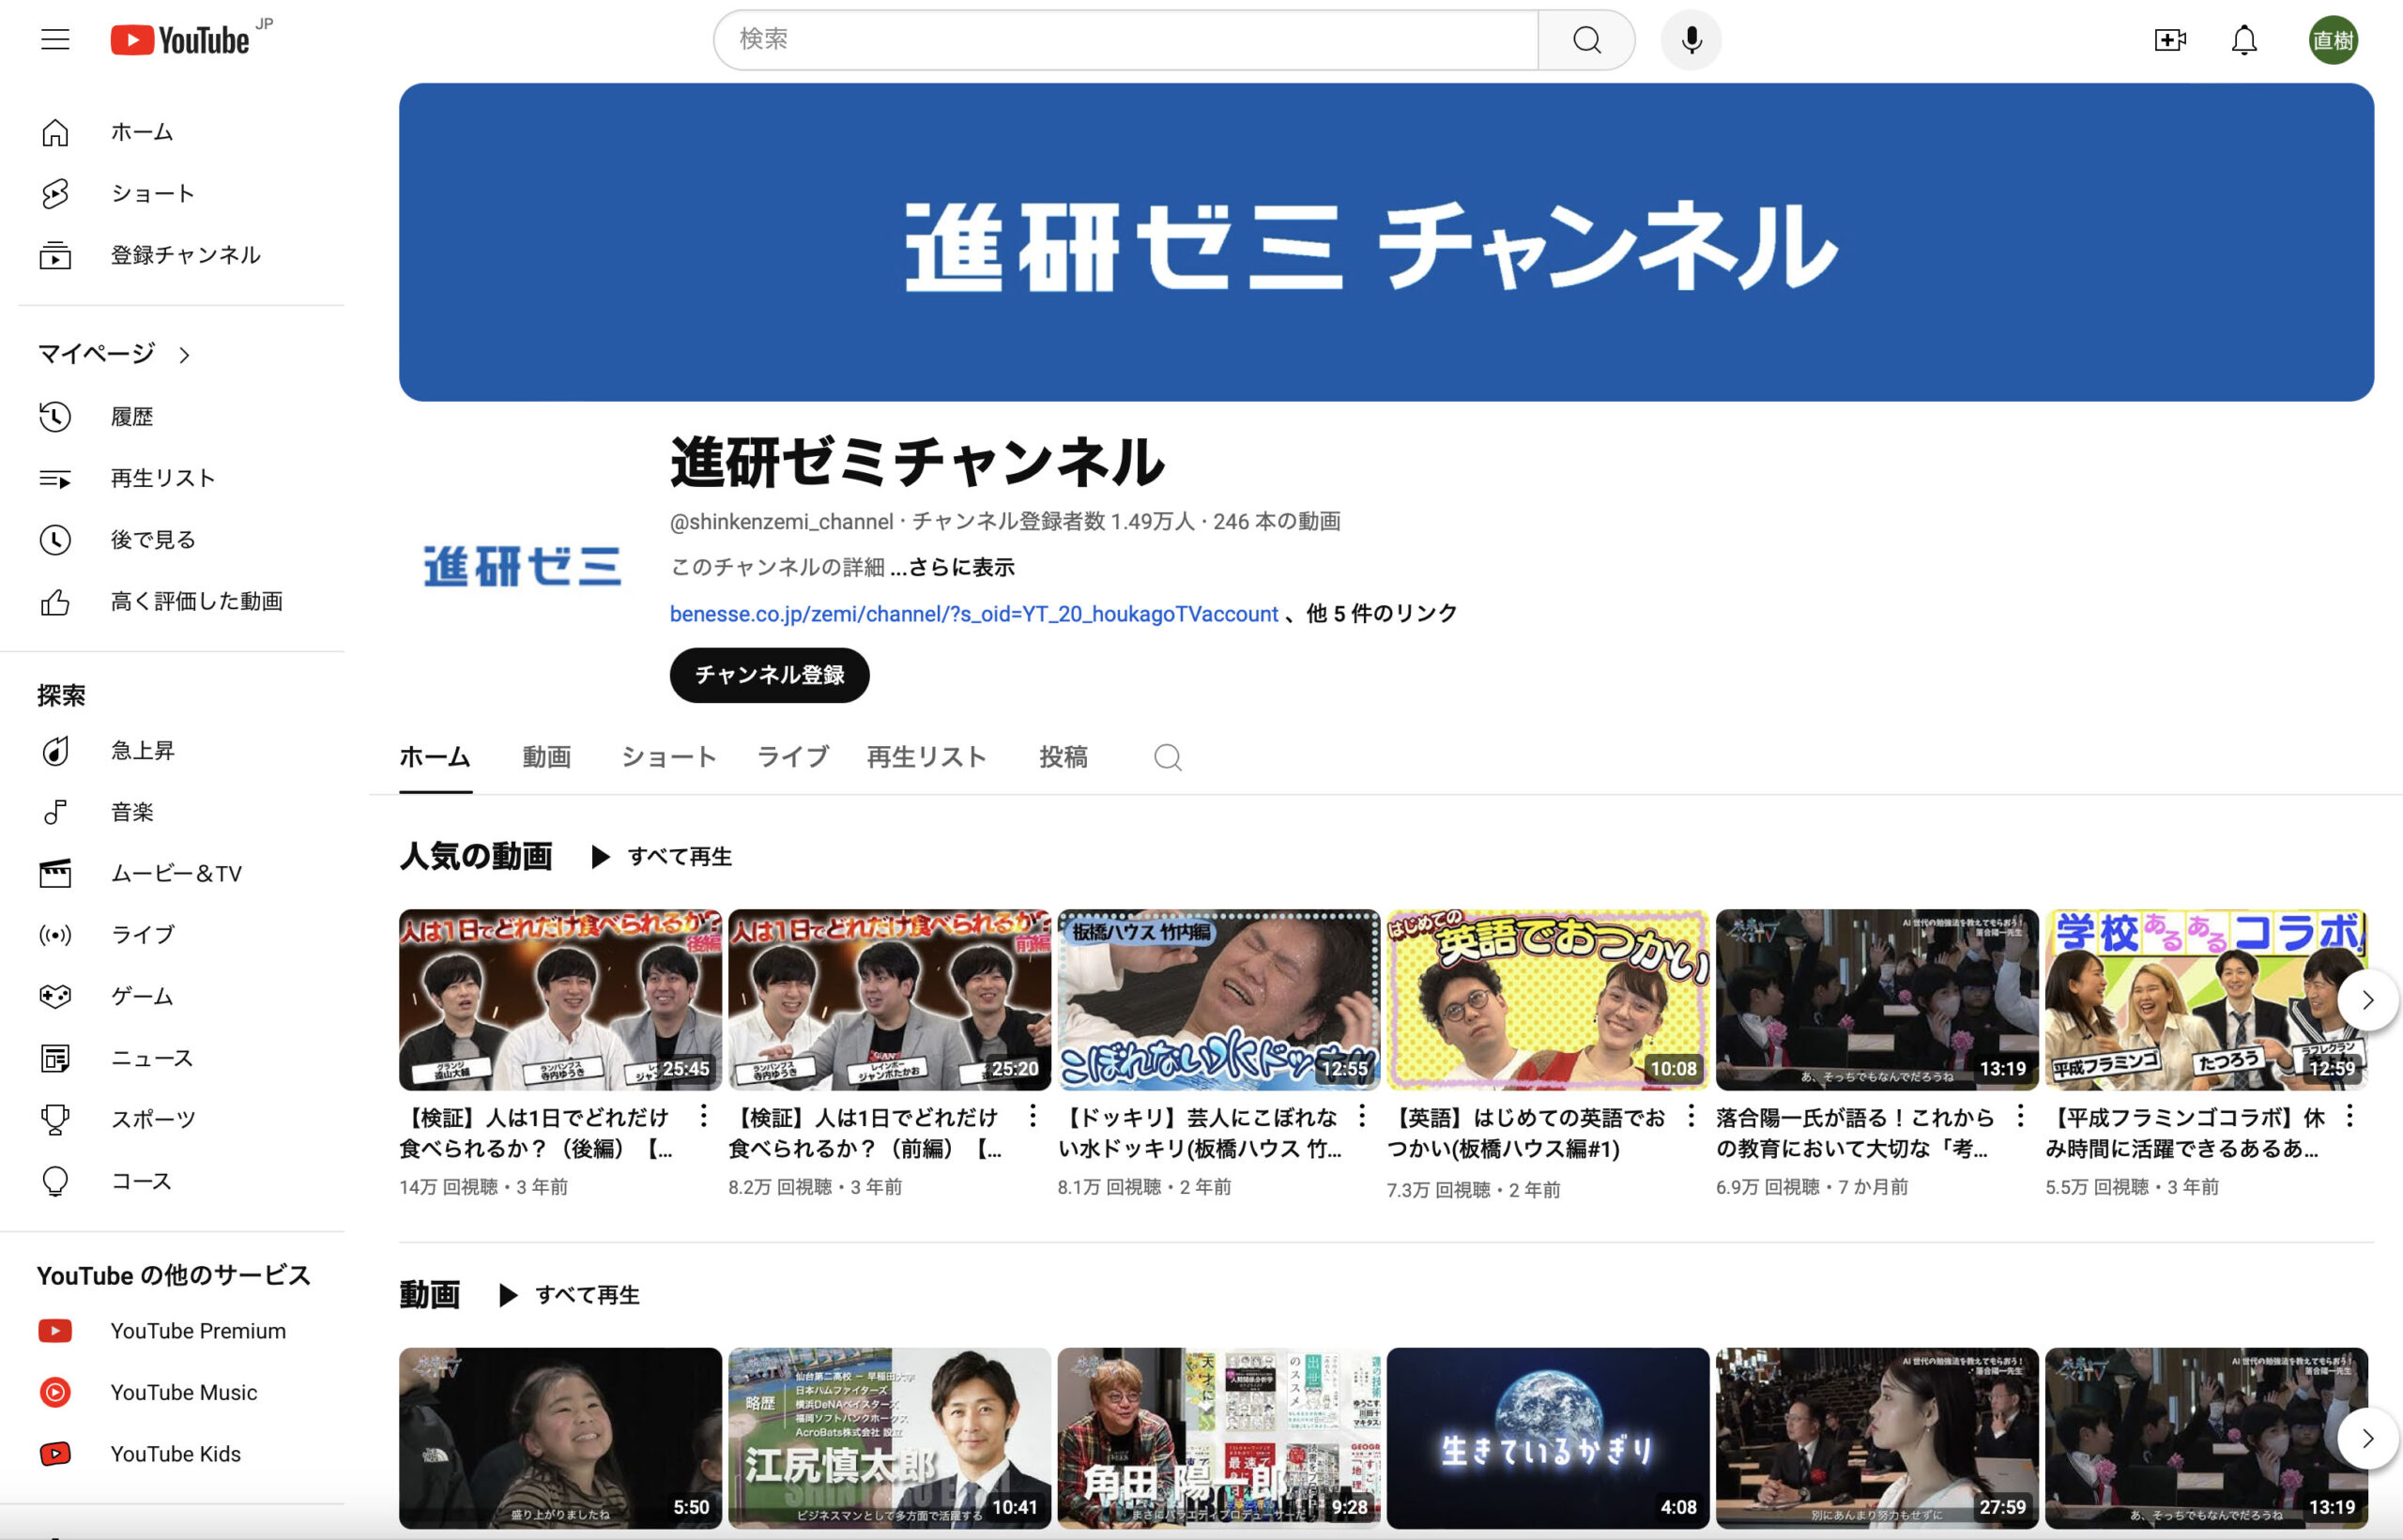
Task: Open the こぼれない水ドッキリ video thumbnail
Action: 1218,999
